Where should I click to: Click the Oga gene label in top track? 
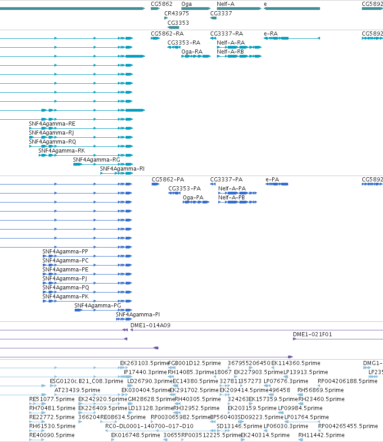(x=187, y=4)
